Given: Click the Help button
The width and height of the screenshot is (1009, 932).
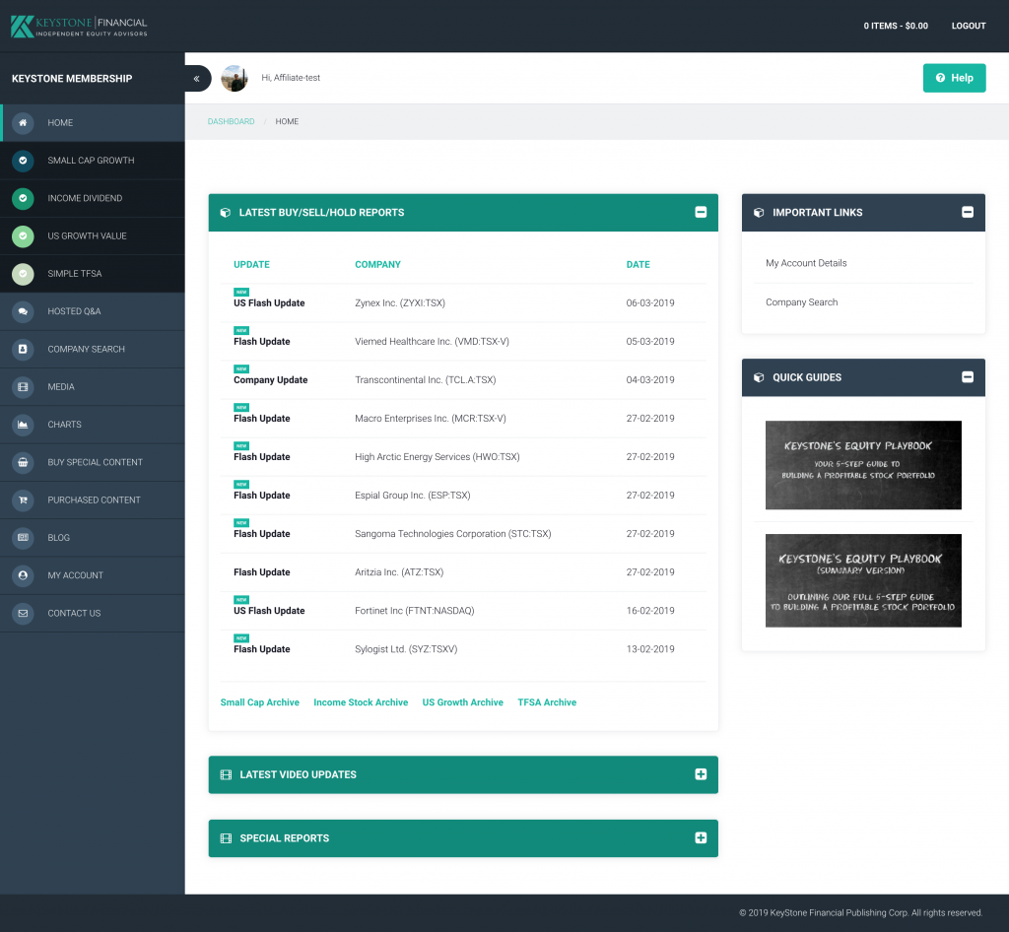Looking at the screenshot, I should tap(954, 78).
